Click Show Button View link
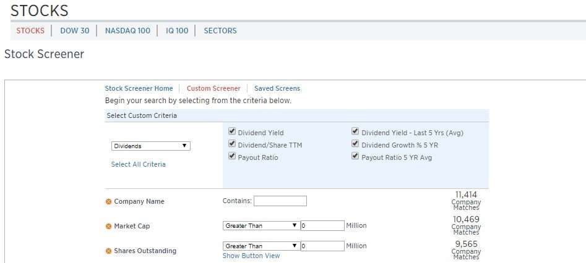Image resolution: width=586 pixels, height=263 pixels. [251, 256]
